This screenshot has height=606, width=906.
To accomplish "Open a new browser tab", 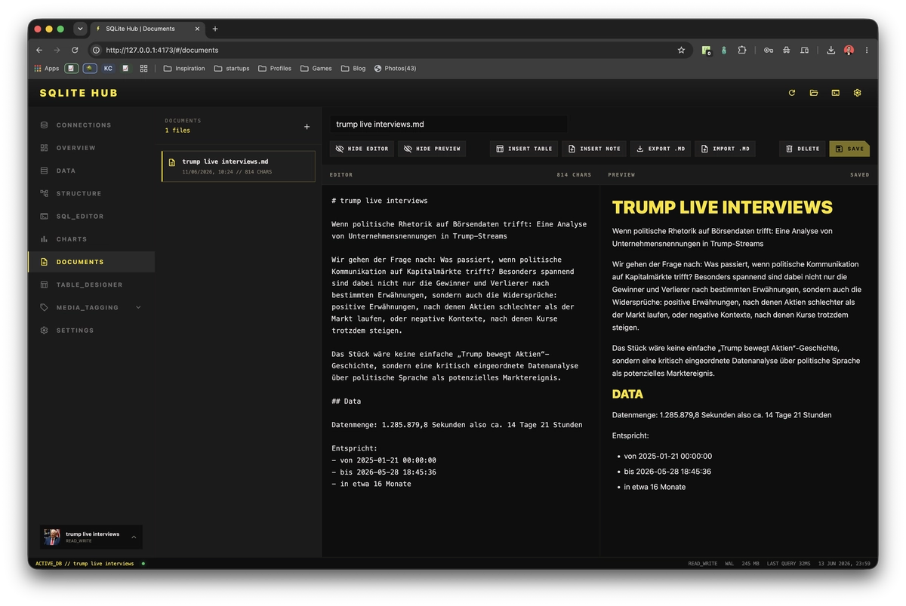I will coord(215,29).
